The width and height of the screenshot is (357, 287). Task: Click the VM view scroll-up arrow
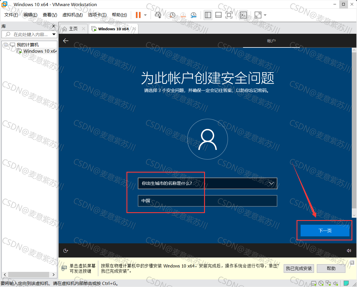[x=354, y=50]
